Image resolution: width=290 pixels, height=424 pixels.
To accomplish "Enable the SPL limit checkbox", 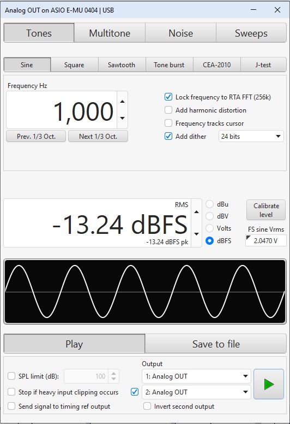I will [x=11, y=376].
